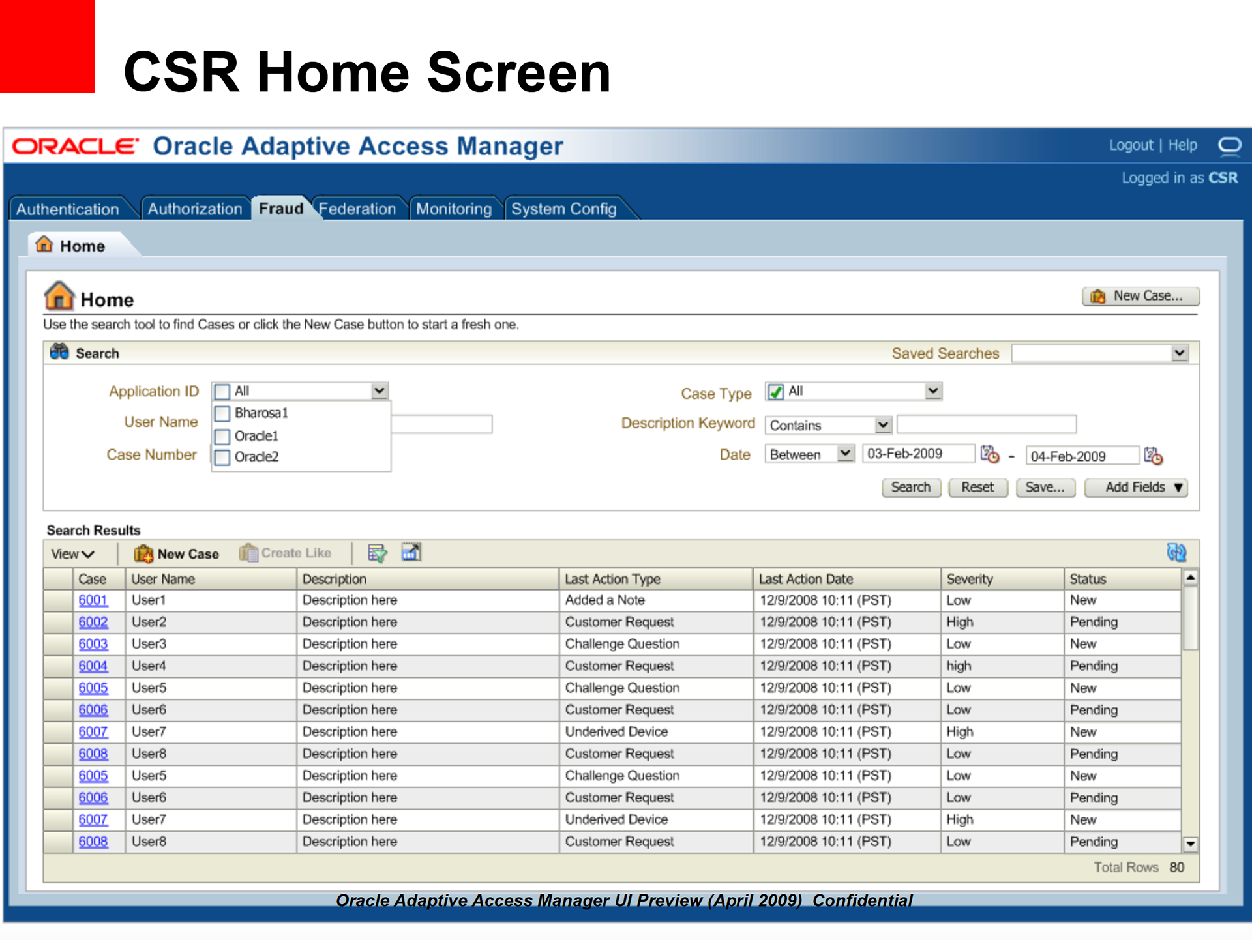
Task: Check the All checkbox in Application ID
Action: pyautogui.click(x=222, y=391)
